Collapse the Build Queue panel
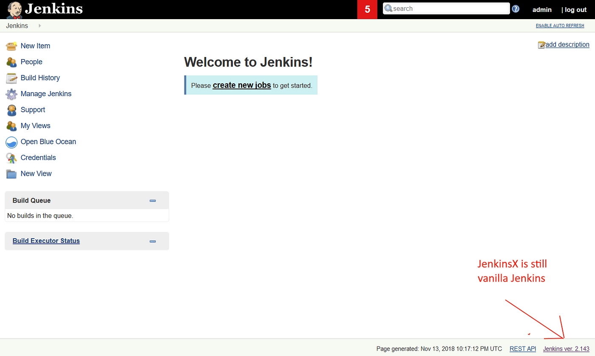The width and height of the screenshot is (595, 356). [x=153, y=200]
